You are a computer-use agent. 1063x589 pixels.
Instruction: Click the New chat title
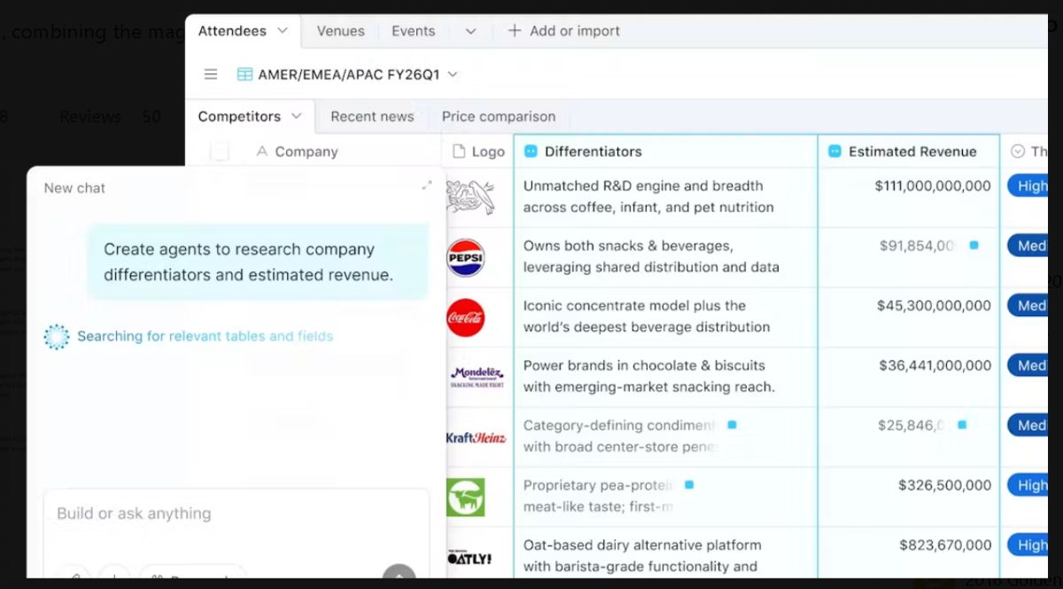click(x=74, y=188)
